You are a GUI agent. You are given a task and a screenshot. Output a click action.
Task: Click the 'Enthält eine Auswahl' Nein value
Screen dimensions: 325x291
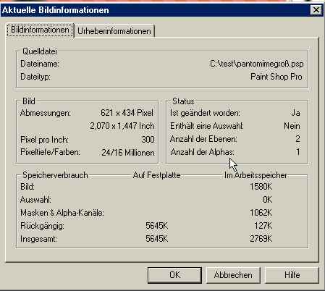pyautogui.click(x=292, y=126)
